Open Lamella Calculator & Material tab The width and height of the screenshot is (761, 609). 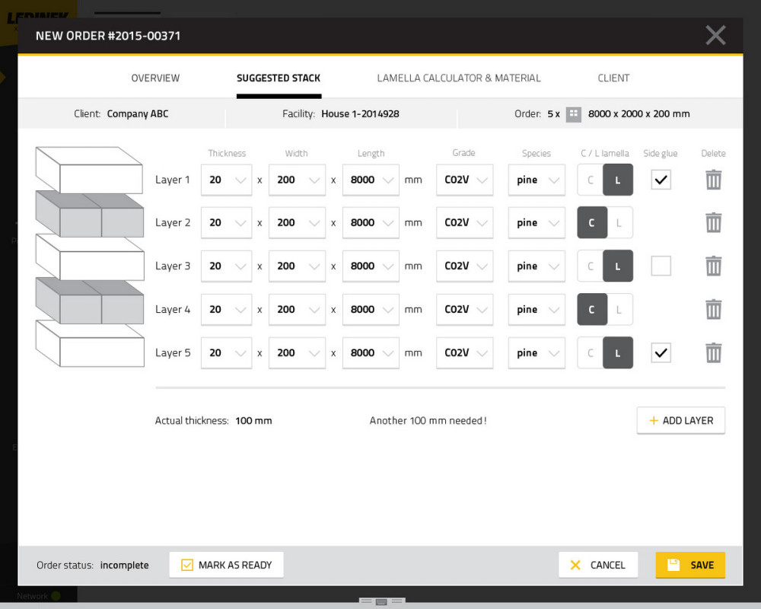(459, 78)
